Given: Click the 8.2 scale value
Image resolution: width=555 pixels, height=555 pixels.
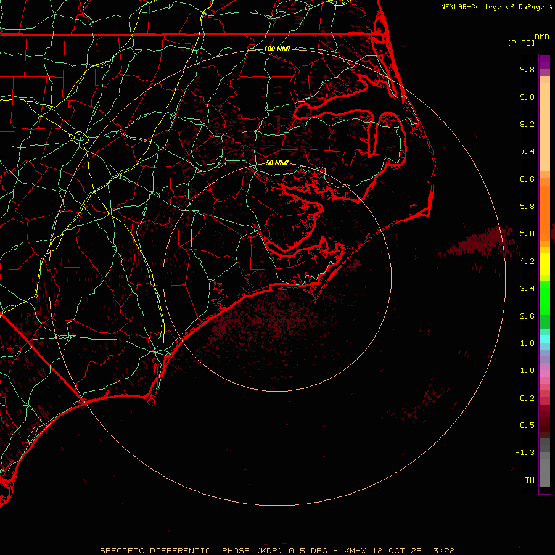Looking at the screenshot, I should 527,124.
